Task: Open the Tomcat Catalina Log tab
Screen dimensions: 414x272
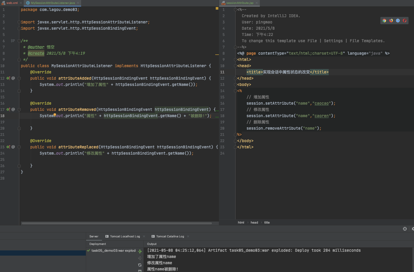Action: tap(170, 236)
